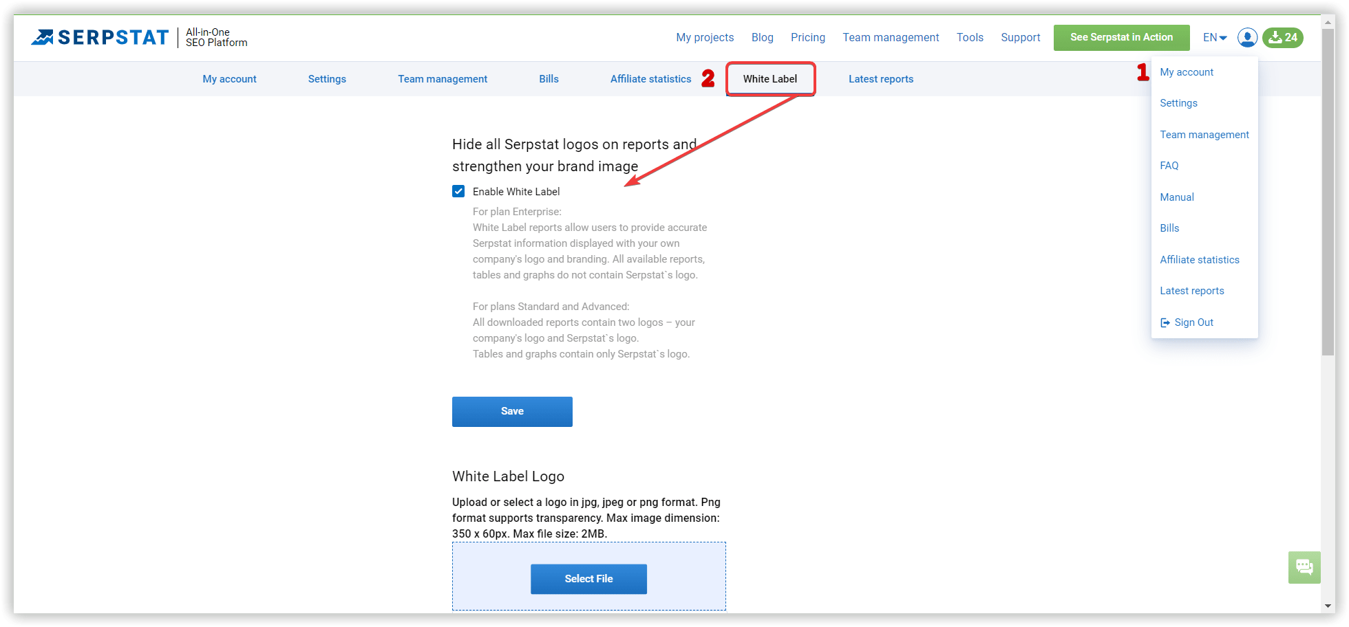Image resolution: width=1349 pixels, height=627 pixels.
Task: Open the live chat widget icon
Action: tap(1304, 567)
